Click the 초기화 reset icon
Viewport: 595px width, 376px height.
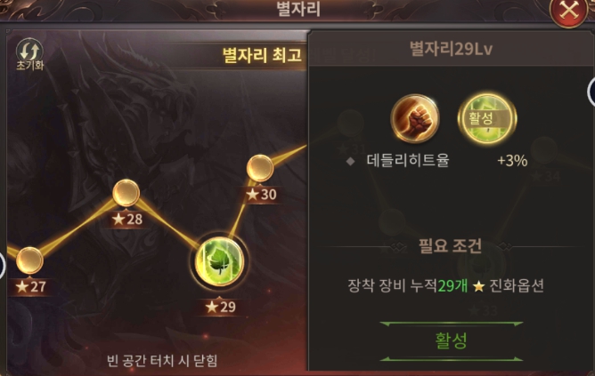click(x=29, y=54)
